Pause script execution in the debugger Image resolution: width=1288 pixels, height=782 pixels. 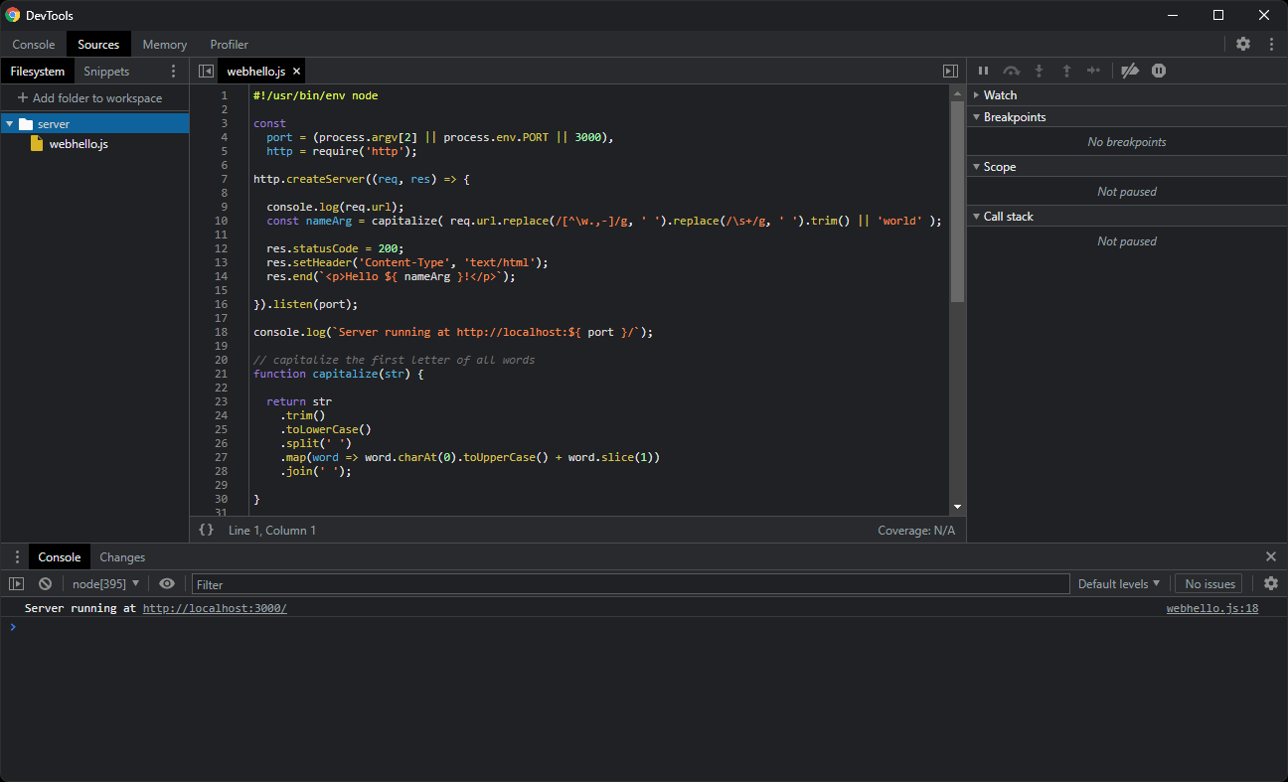(x=983, y=71)
